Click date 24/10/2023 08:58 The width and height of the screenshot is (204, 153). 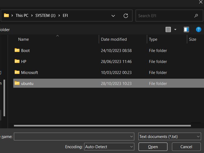[116, 51]
